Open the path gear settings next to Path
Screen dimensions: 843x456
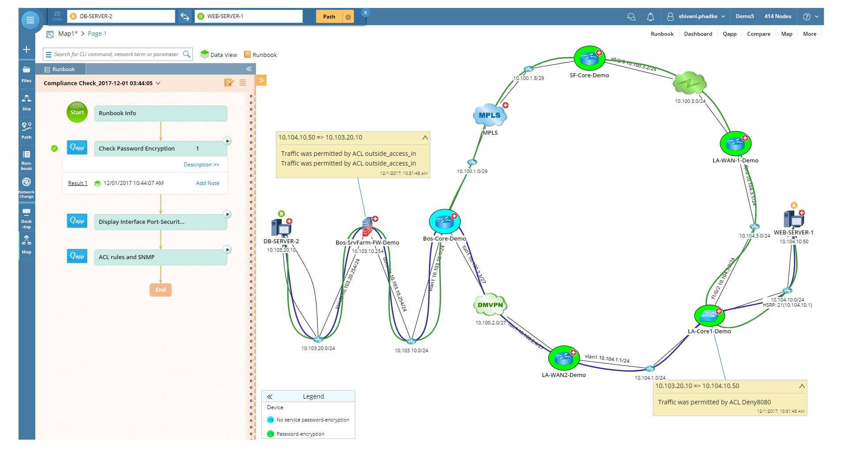(x=349, y=16)
